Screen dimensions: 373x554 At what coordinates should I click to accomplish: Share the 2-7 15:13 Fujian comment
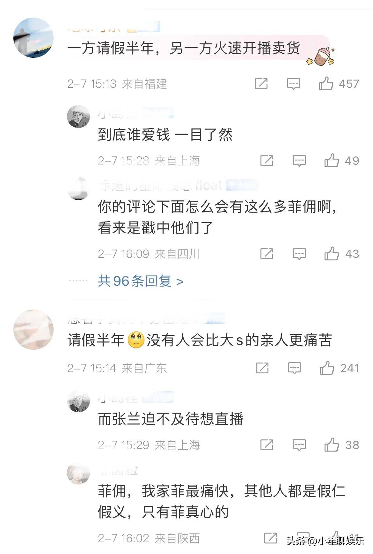click(x=261, y=84)
